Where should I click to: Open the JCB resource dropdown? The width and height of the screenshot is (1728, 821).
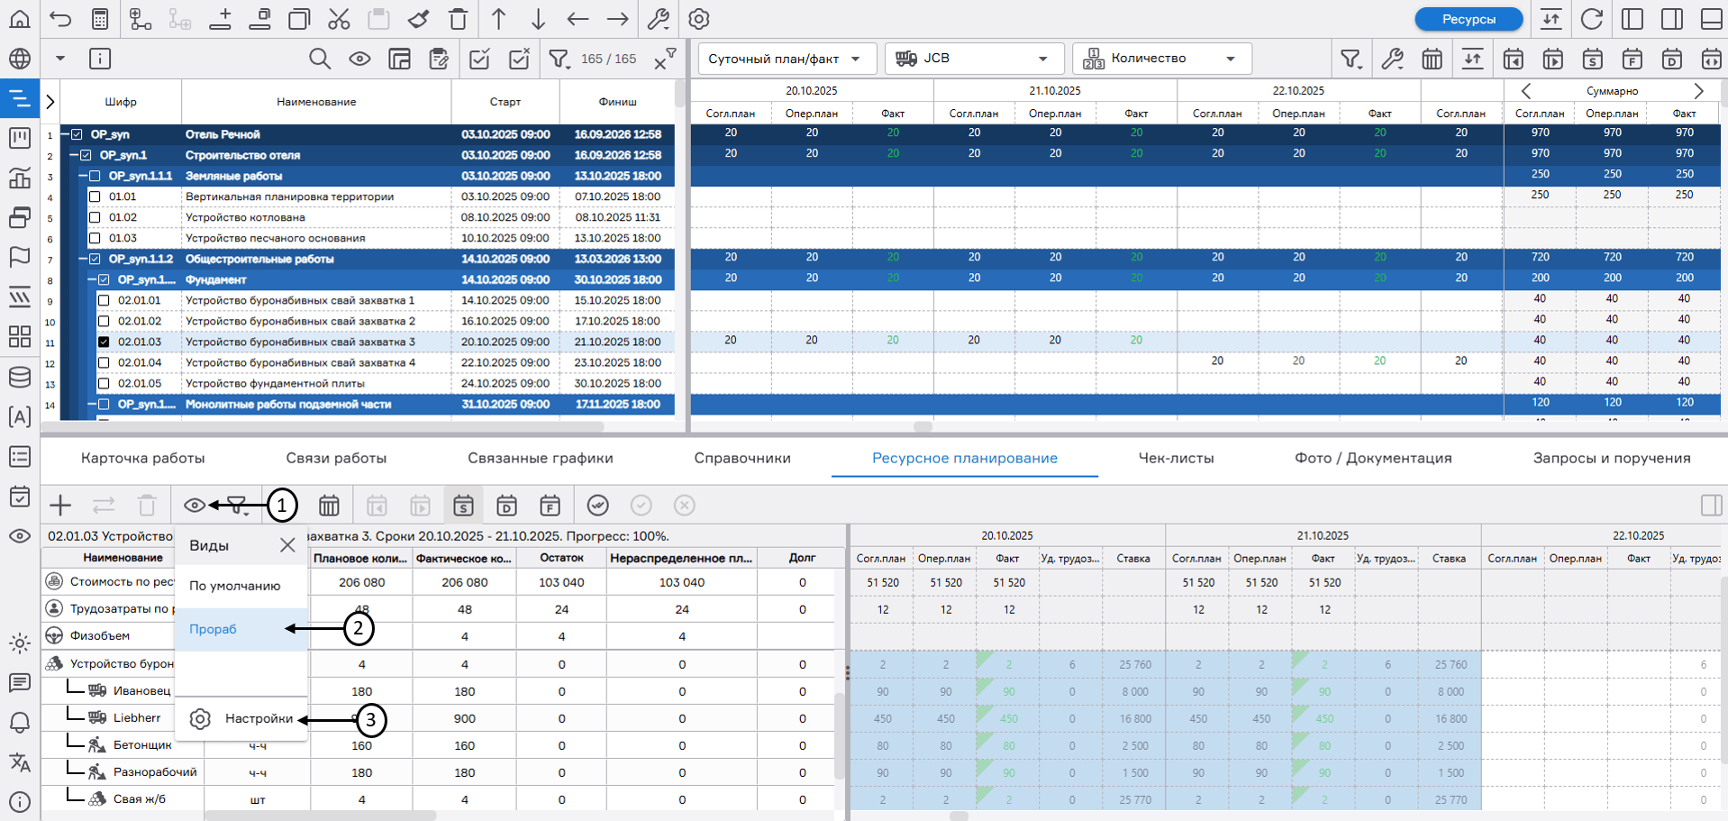pyautogui.click(x=973, y=59)
